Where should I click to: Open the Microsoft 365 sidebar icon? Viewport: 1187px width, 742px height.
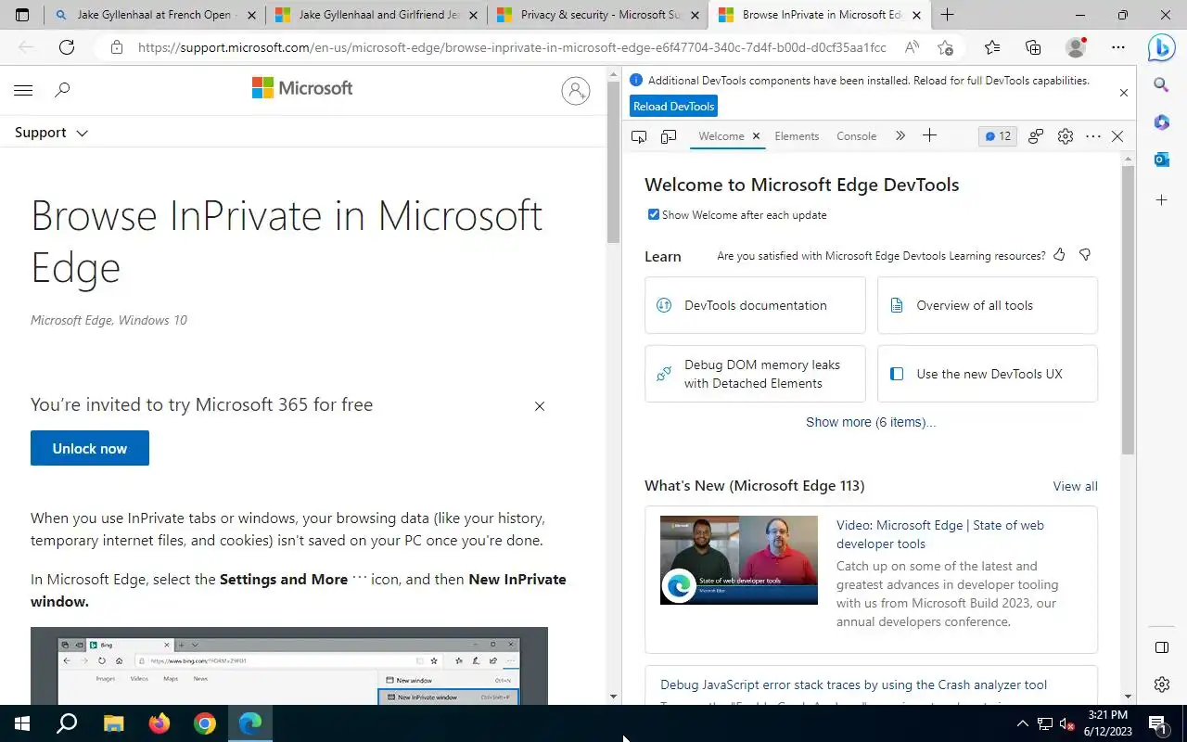tap(1161, 122)
